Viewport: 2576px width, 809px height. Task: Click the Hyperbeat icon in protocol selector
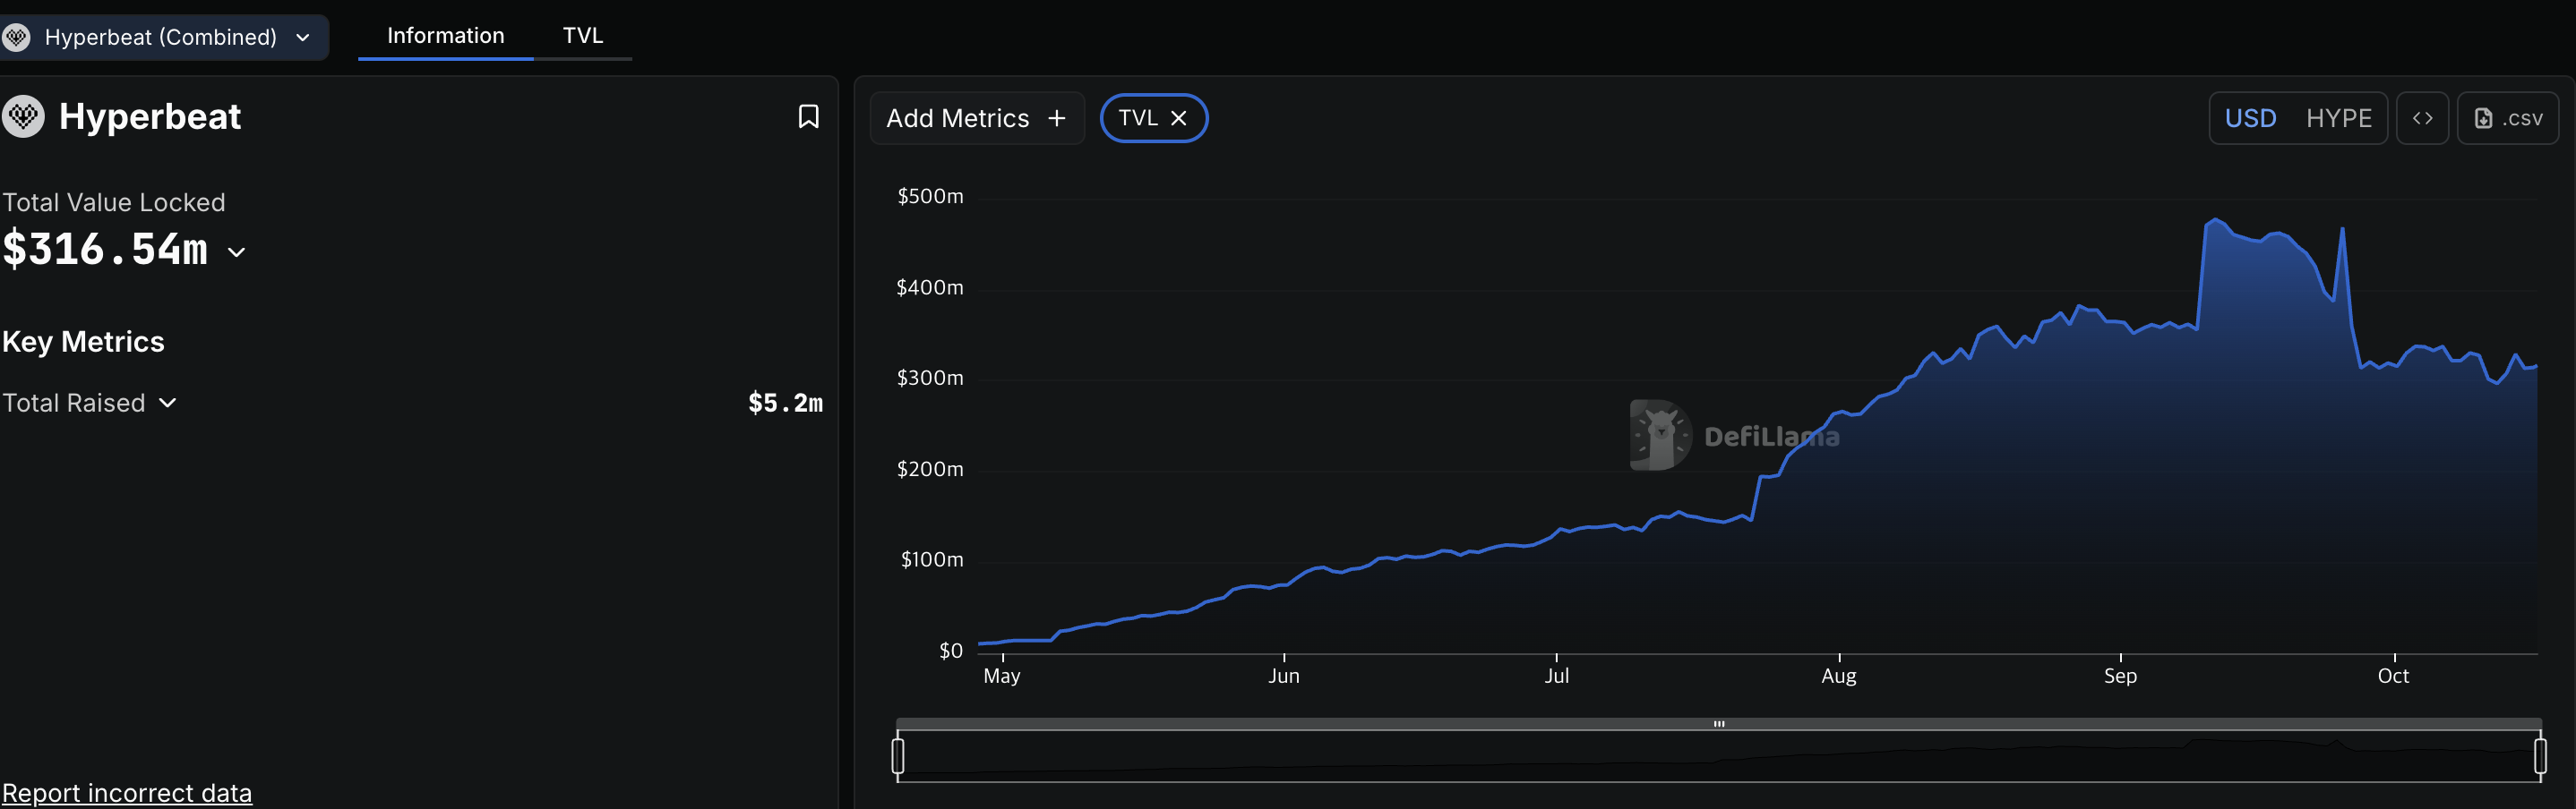point(17,37)
